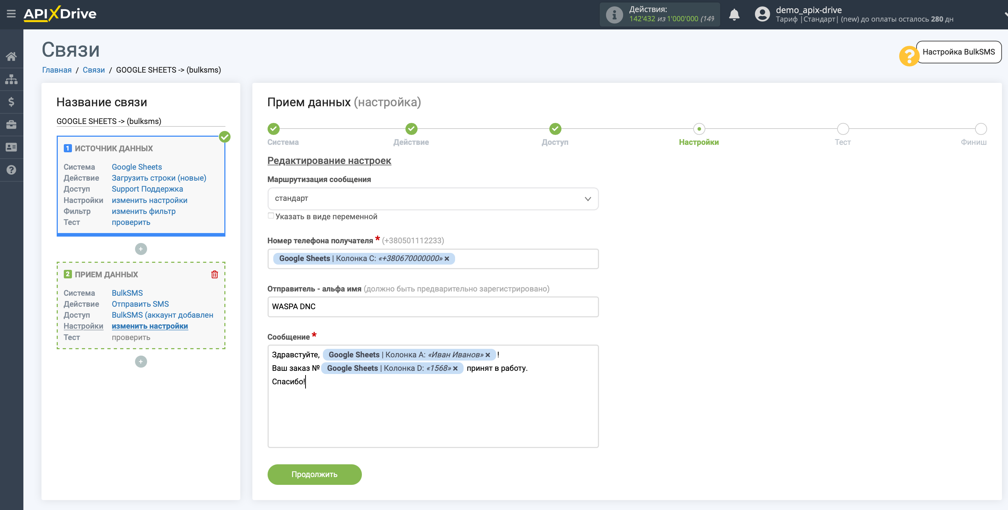This screenshot has height=510, width=1008.
Task: Open the question mark help sidebar icon
Action: click(x=11, y=170)
